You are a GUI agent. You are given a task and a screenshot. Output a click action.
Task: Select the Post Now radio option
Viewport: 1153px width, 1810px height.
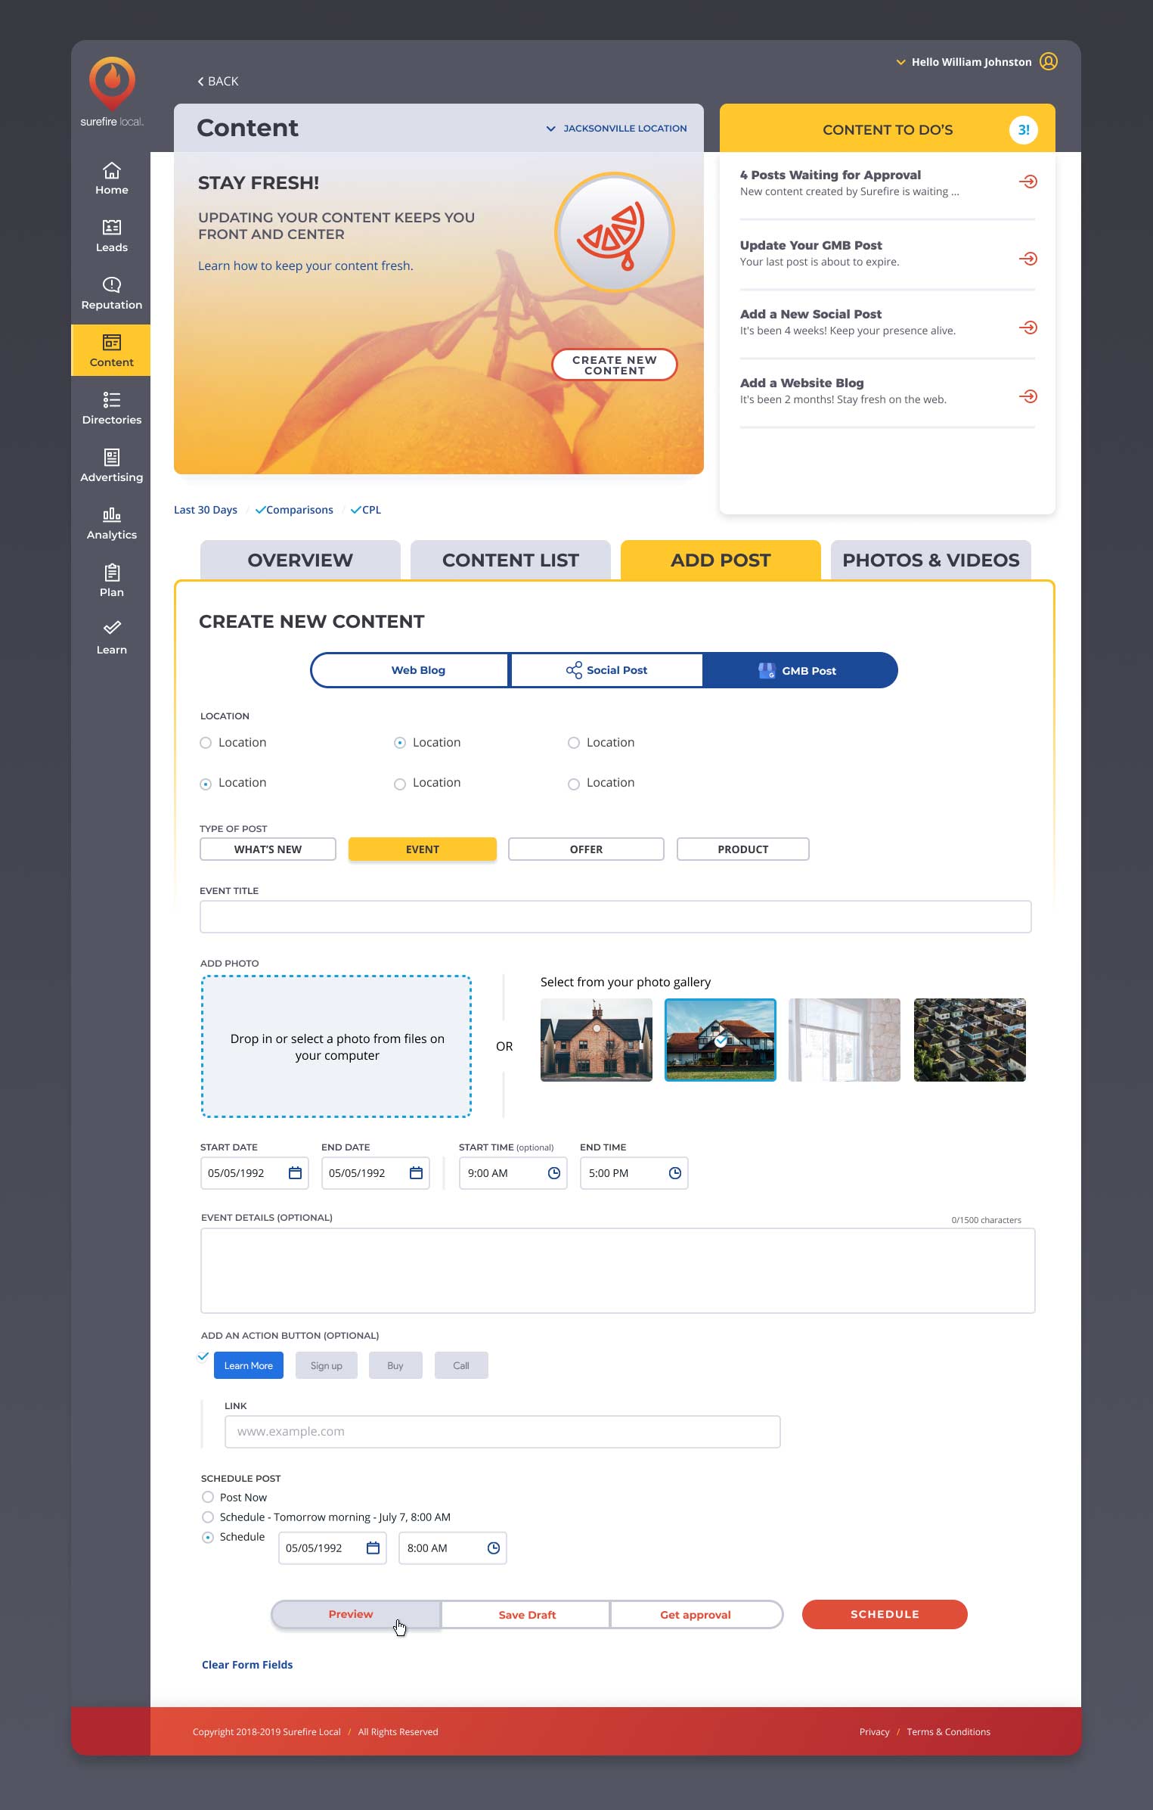(x=208, y=1497)
